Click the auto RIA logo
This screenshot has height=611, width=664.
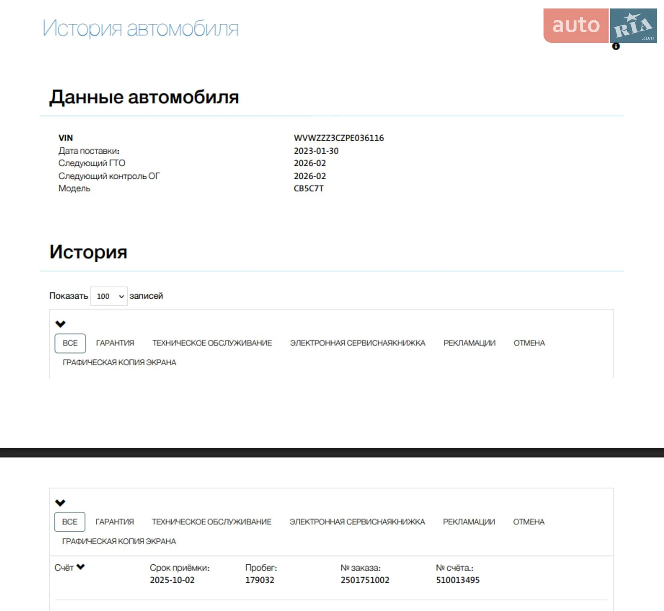click(600, 25)
